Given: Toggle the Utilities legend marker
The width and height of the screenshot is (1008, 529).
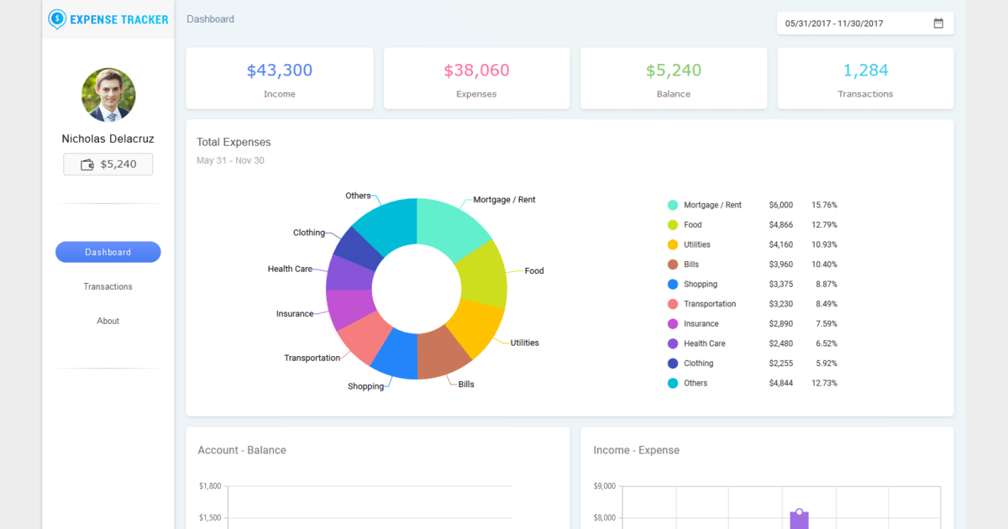Looking at the screenshot, I should click(x=673, y=245).
